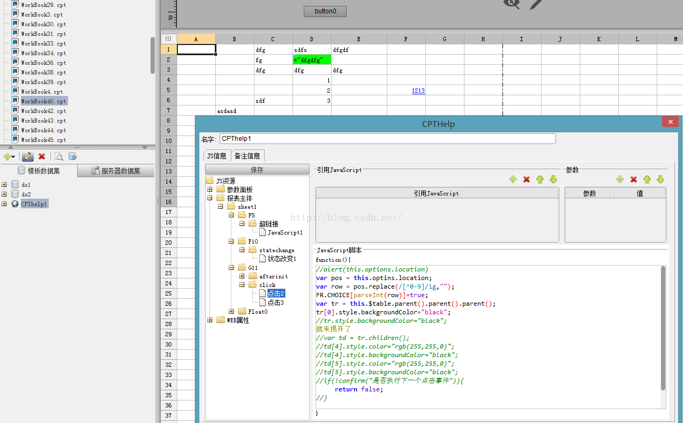Viewport: 683px width, 423px height.
Task: Select JavaScript1 tree item
Action: (x=285, y=232)
